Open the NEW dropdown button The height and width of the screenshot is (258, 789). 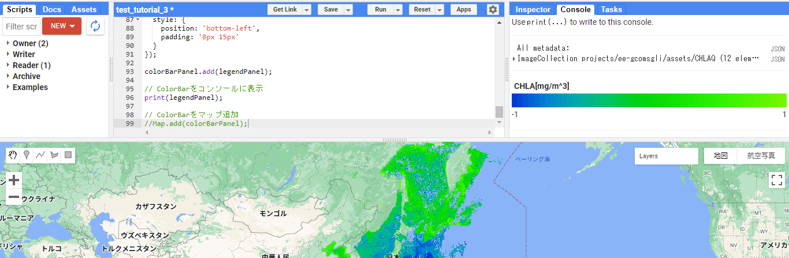[62, 27]
